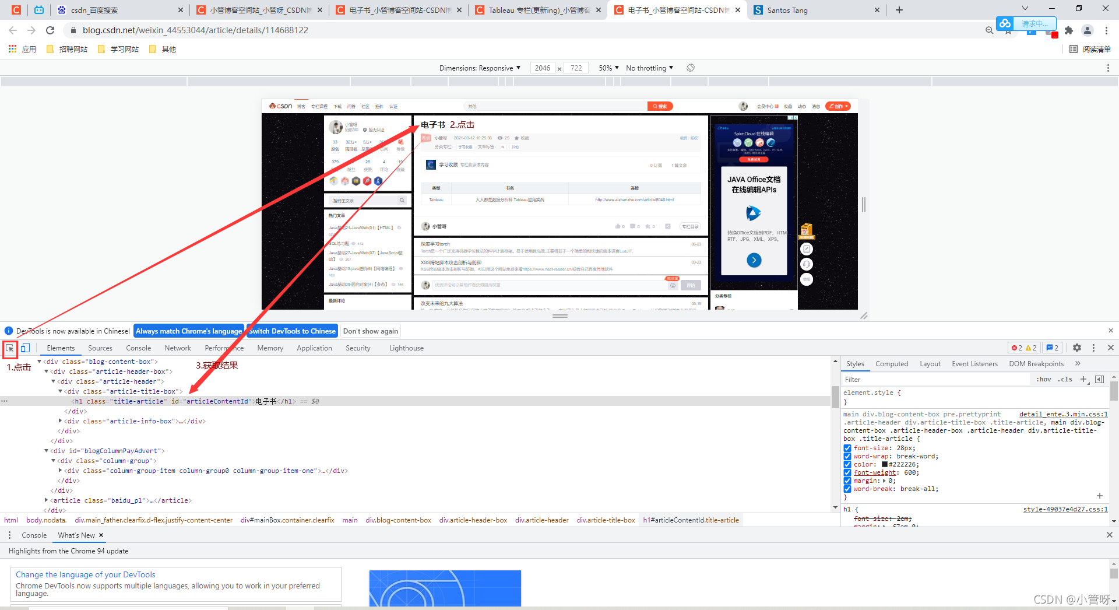Viewport: 1119px width, 610px height.
Task: Open the No throttling dropdown
Action: 649,68
